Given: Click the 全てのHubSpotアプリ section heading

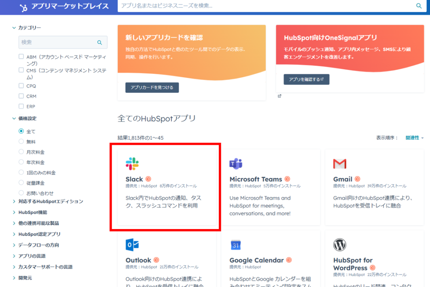Looking at the screenshot, I should click(156, 118).
